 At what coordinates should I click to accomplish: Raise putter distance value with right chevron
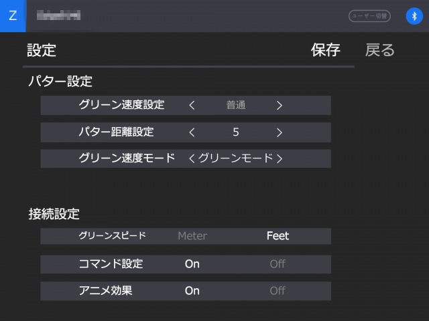[x=279, y=132]
